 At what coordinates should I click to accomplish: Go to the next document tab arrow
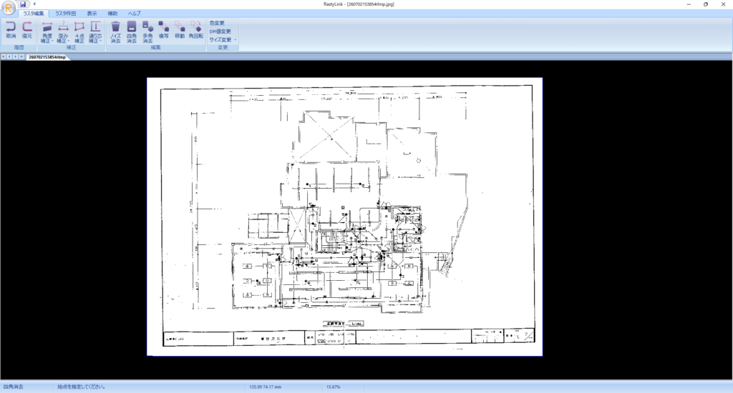[16, 56]
